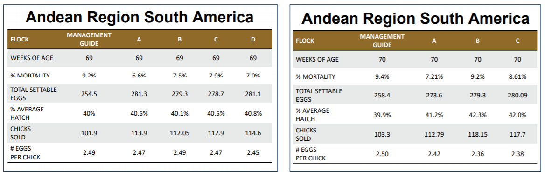
Task: Select the 40.8% average hatch cell
Action: click(x=253, y=113)
